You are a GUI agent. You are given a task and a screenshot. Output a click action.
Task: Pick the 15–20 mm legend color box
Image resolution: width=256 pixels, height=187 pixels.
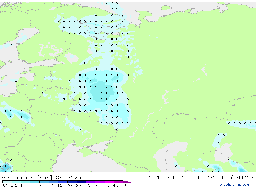coord(63,182)
